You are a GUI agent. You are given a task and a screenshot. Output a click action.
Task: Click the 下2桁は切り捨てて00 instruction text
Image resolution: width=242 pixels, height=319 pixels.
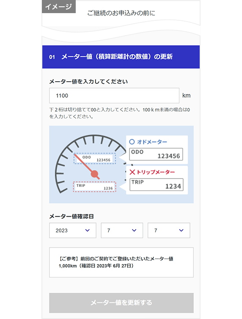(x=120, y=113)
